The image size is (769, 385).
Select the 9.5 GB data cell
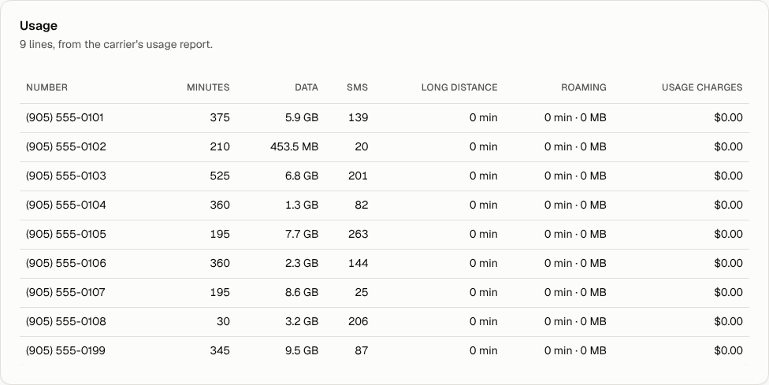click(x=302, y=350)
